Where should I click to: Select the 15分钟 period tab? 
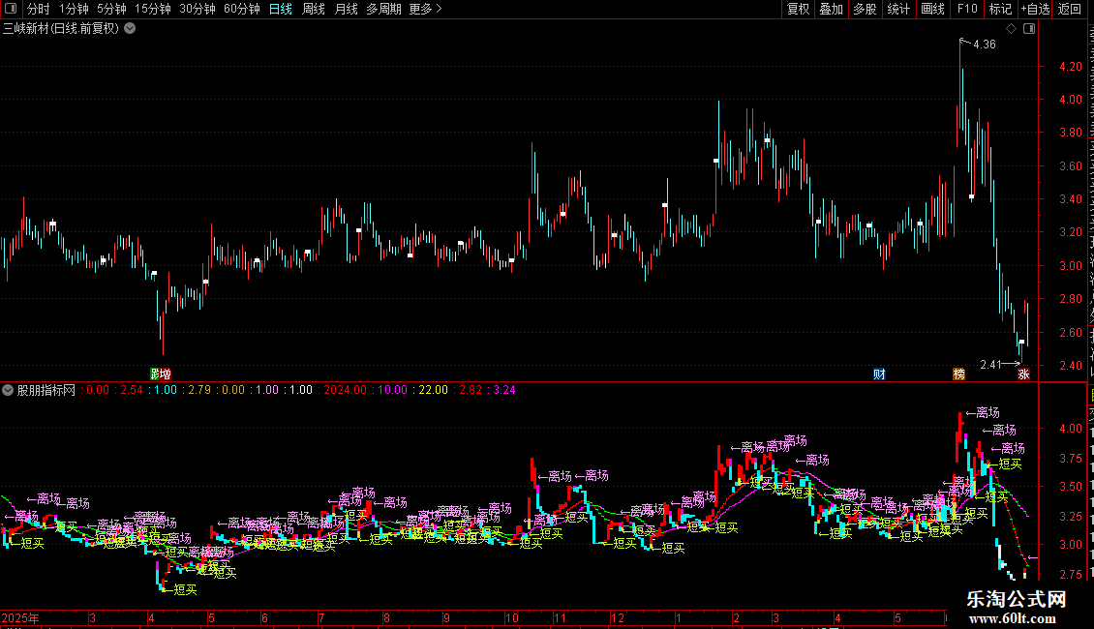[152, 9]
